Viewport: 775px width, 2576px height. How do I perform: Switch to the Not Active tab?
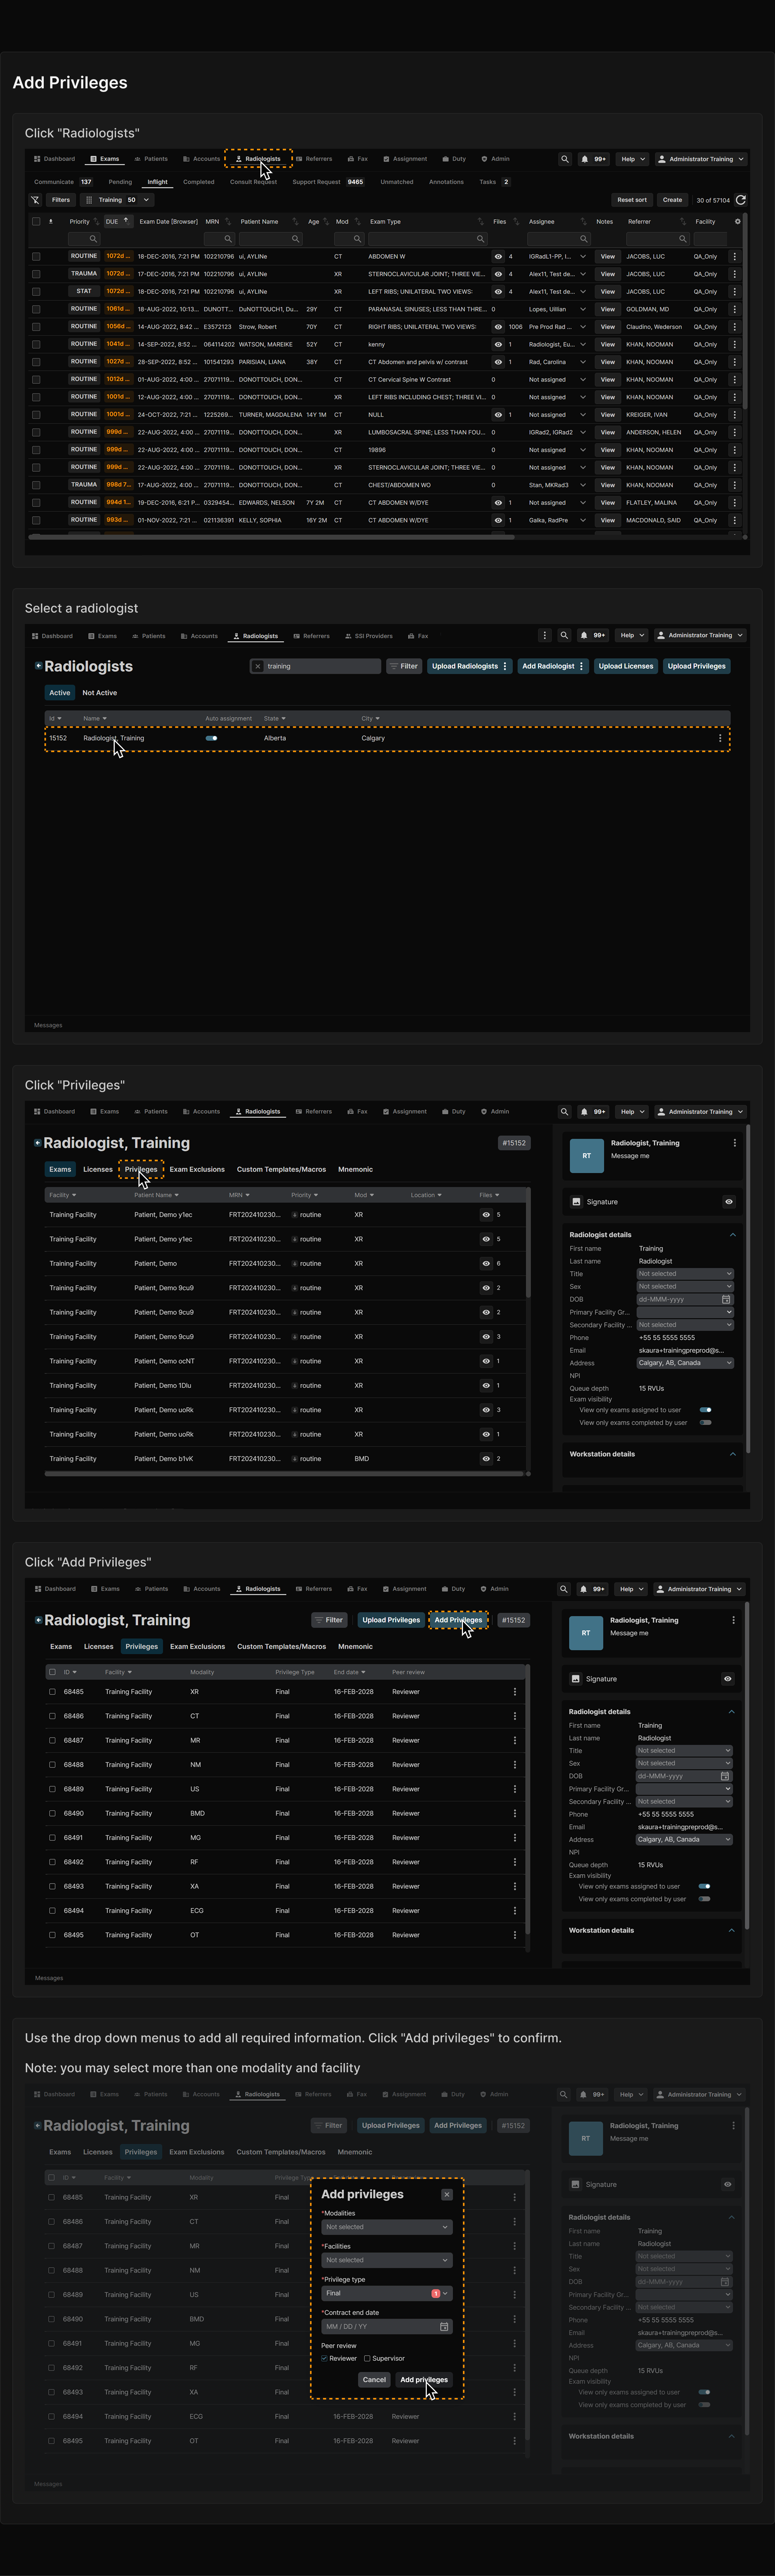100,693
